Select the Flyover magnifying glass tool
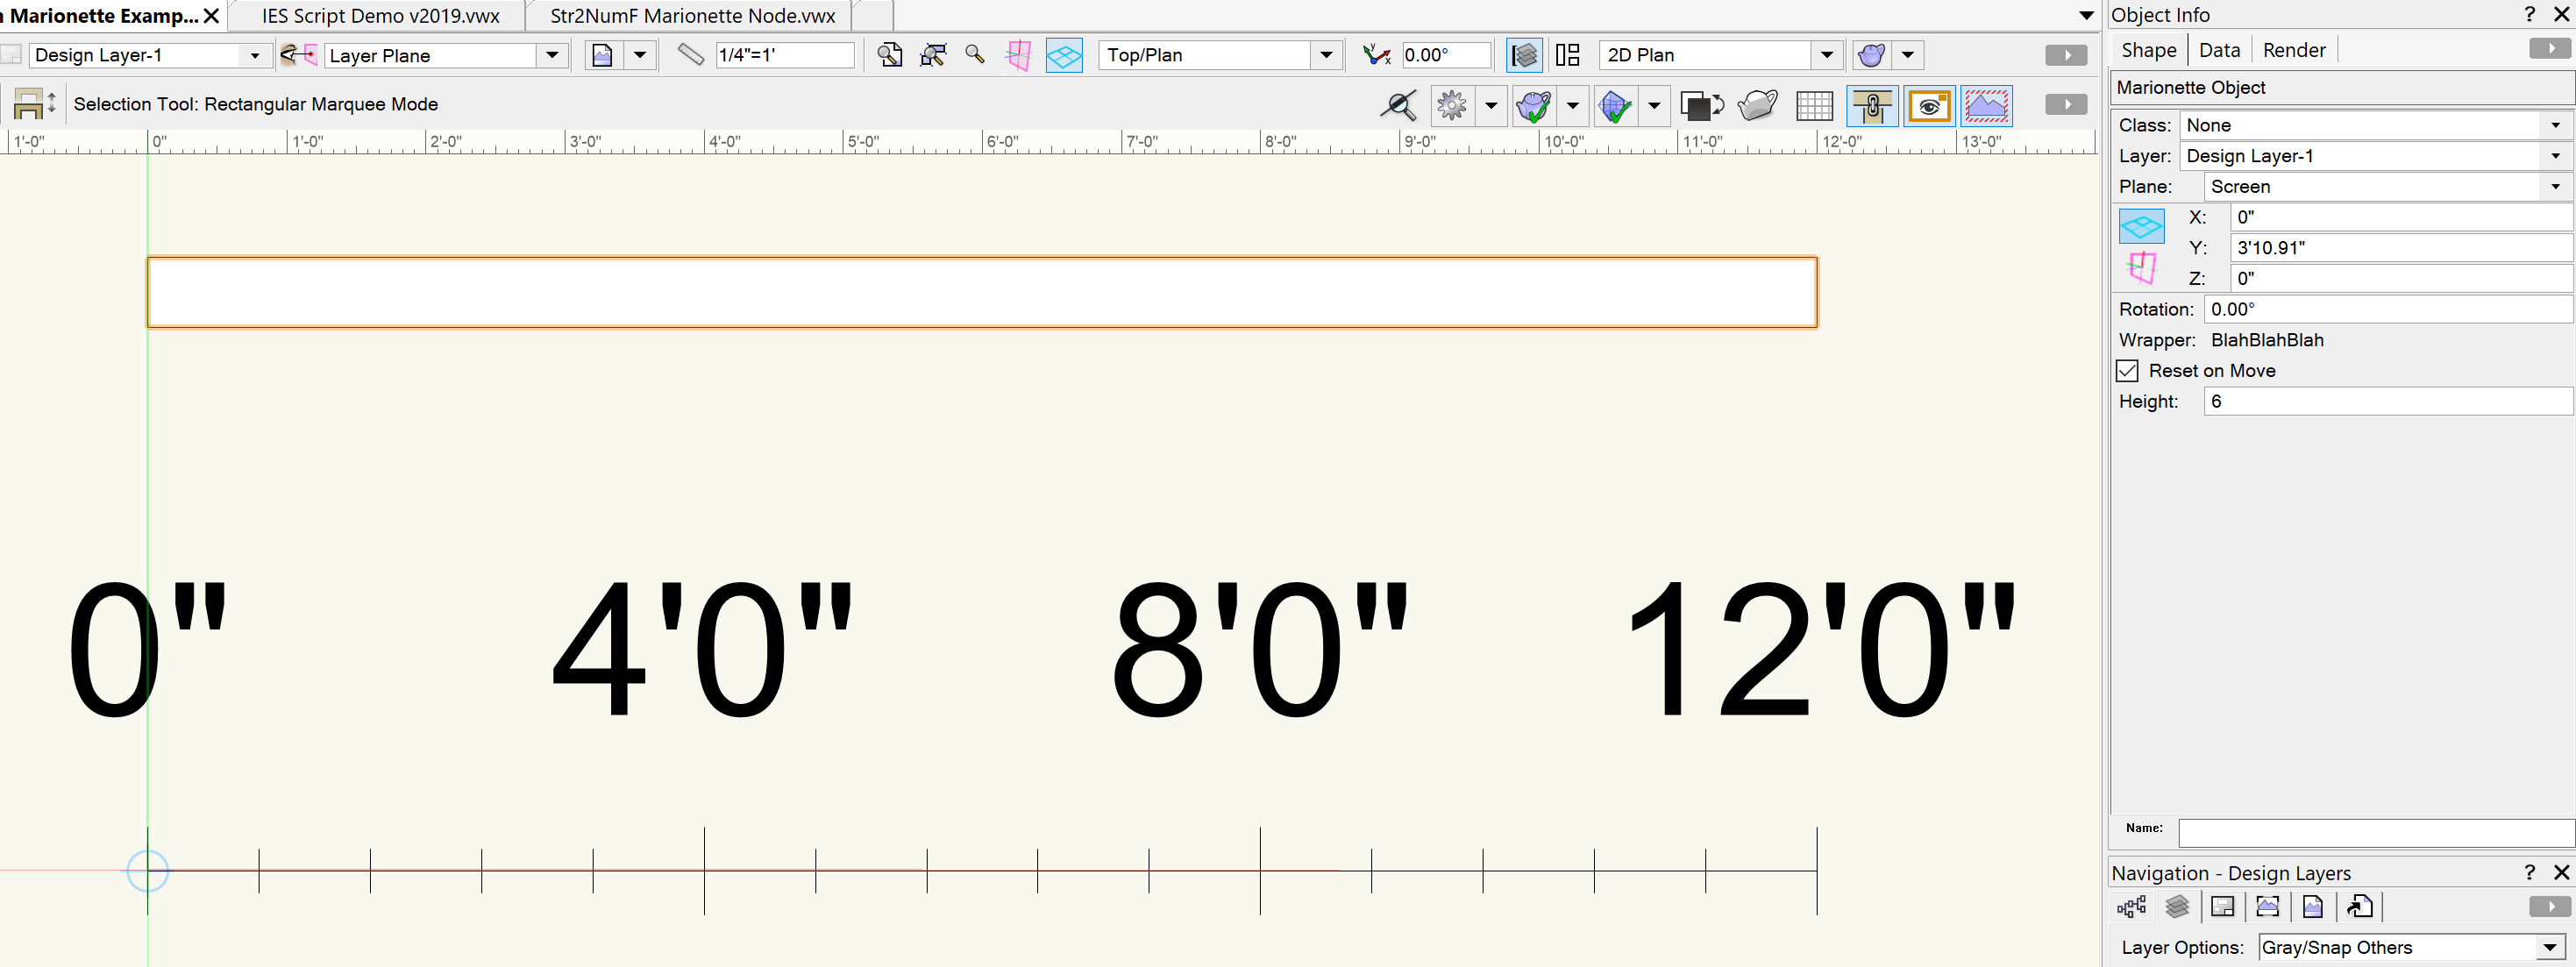 coord(1399,105)
